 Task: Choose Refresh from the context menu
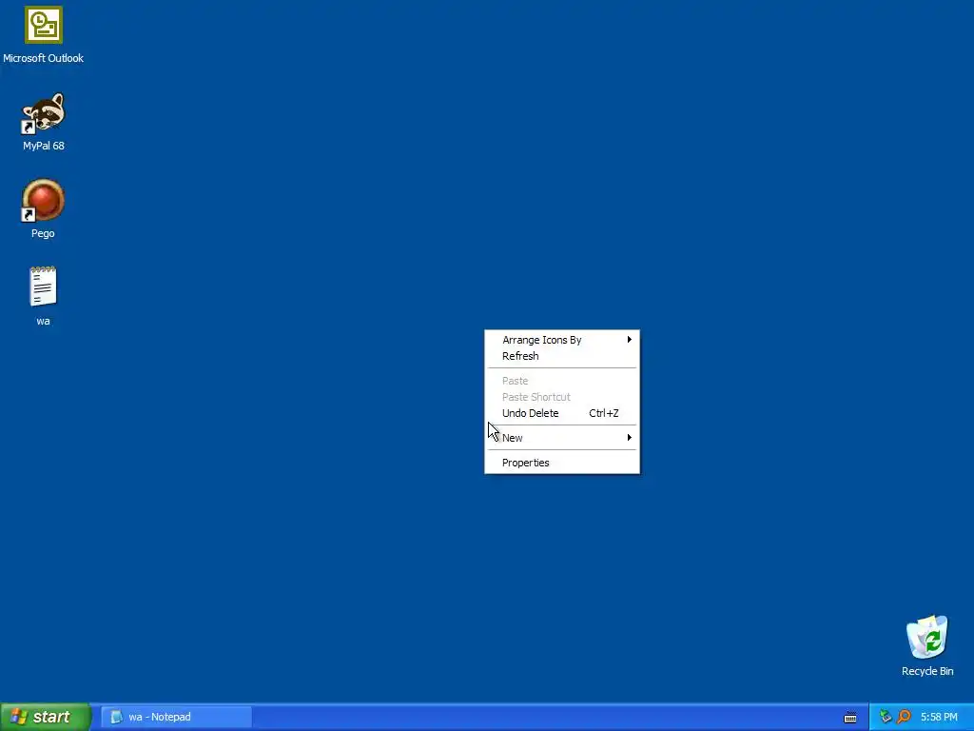point(562,356)
